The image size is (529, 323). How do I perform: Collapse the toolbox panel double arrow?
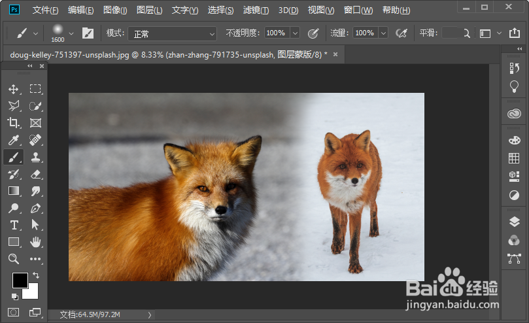(30, 66)
